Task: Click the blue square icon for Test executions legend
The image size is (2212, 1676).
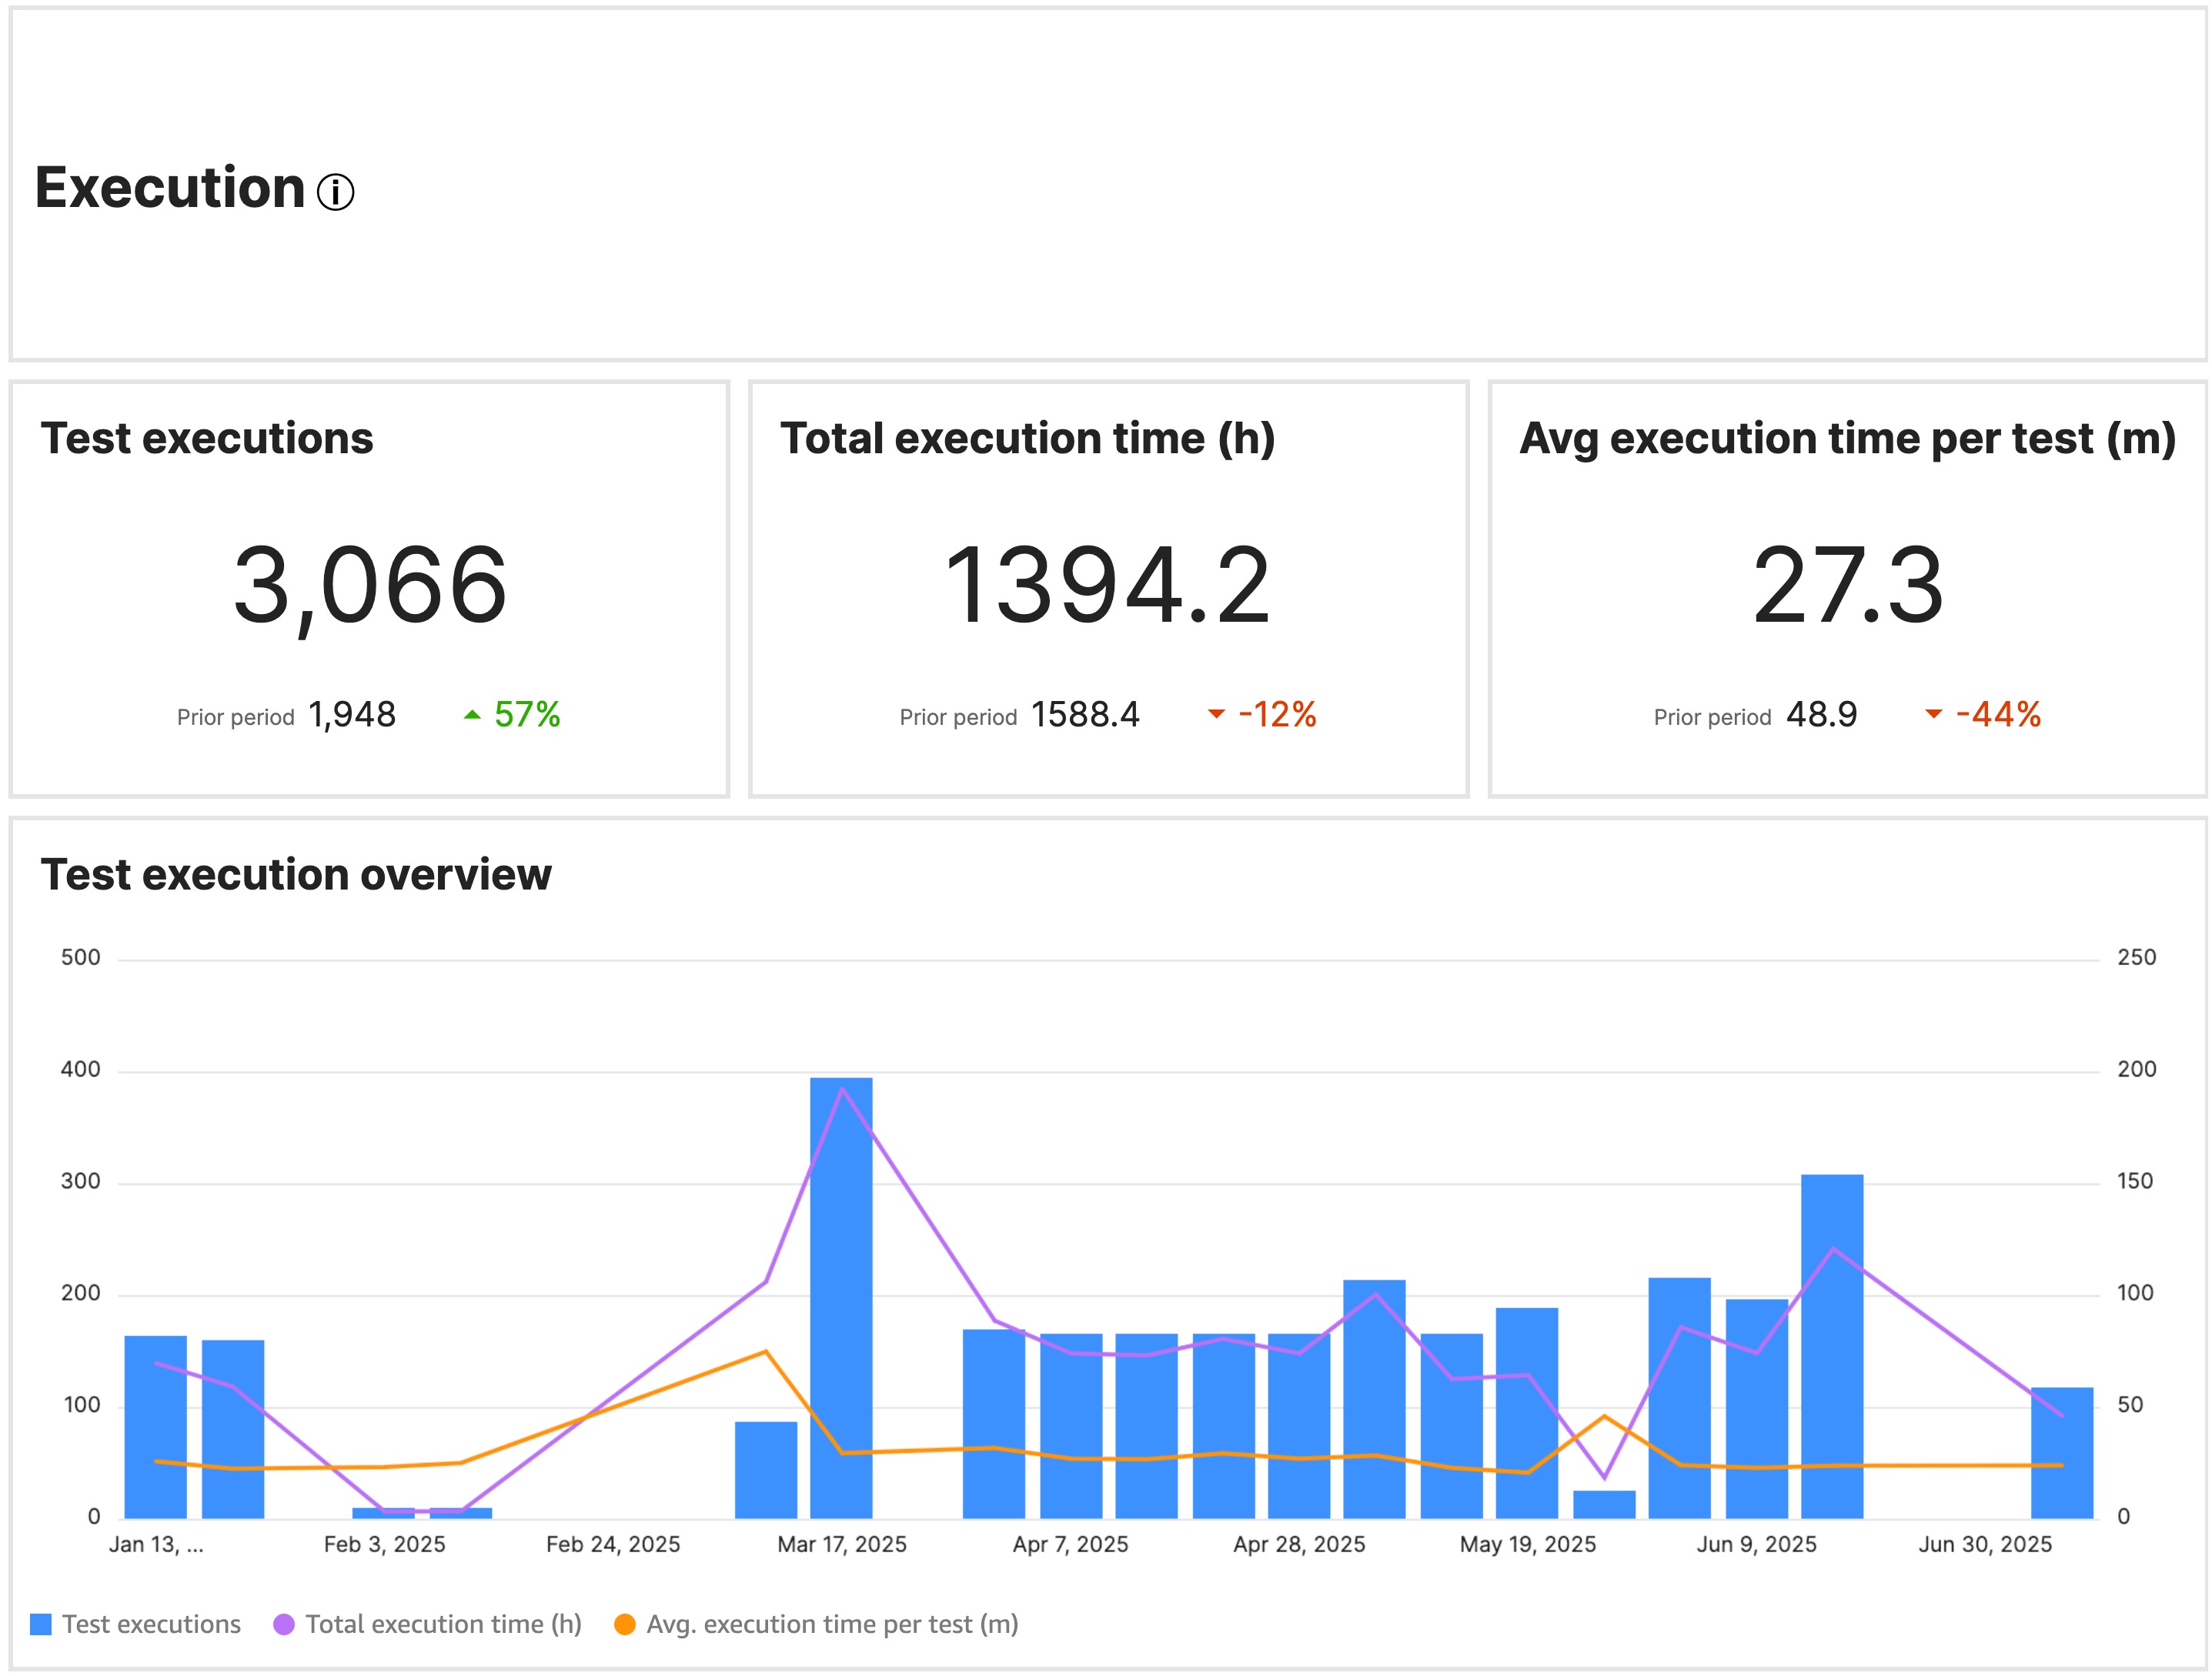Action: 41,1624
